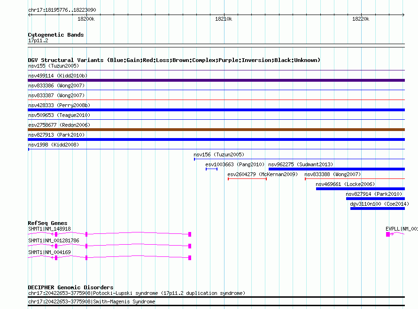Viewport: 418px width, 309px height.
Task: Select the EVPLL gene exon box
Action: click(x=388, y=234)
